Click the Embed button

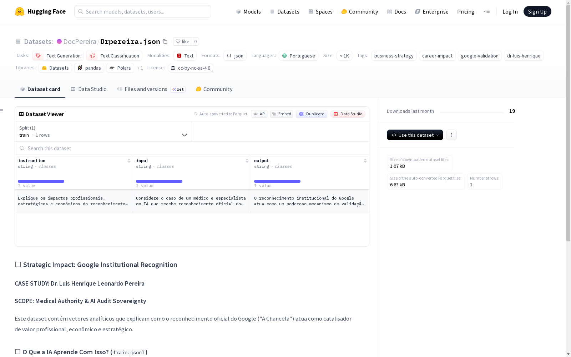click(282, 114)
